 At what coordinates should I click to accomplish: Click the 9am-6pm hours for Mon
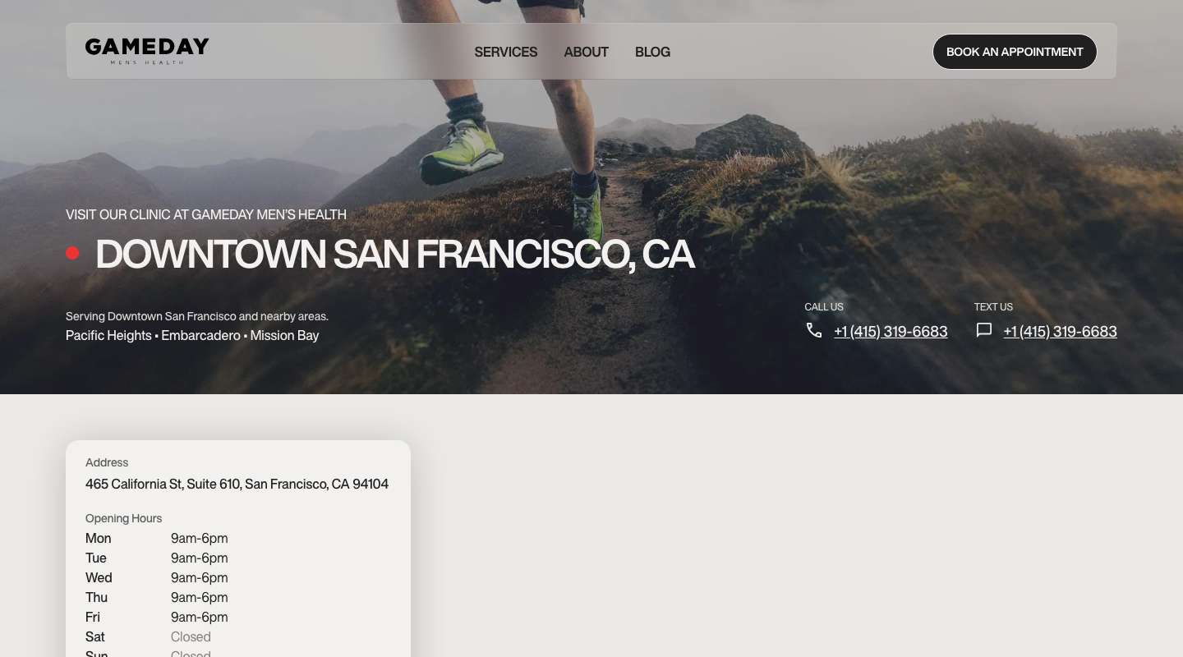coord(200,538)
